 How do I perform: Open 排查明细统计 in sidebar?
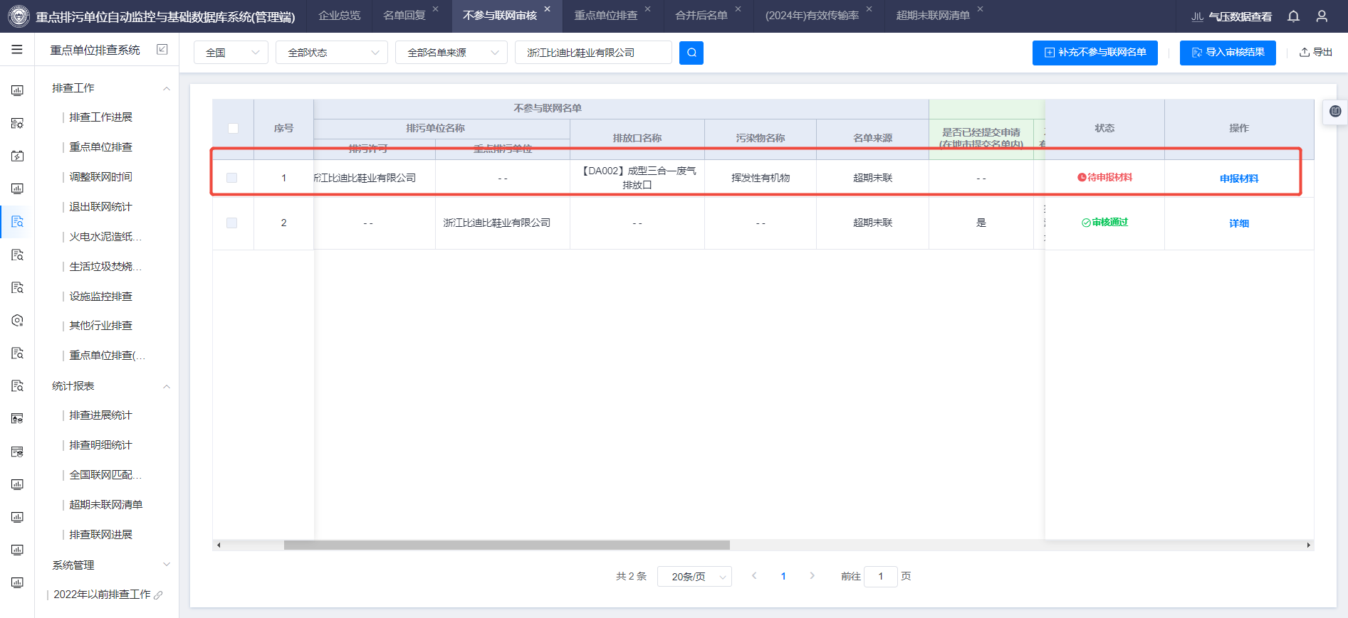(x=100, y=445)
